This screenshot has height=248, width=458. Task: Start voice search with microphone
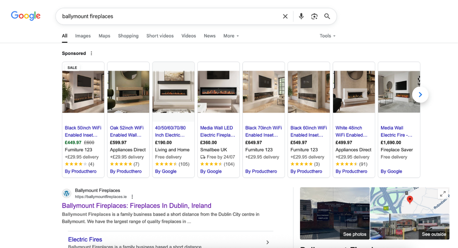(301, 16)
